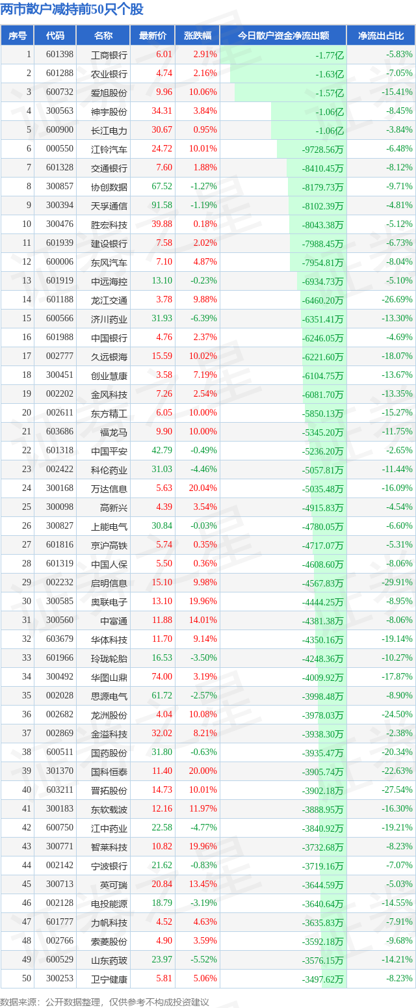Click the 涨跌幅 column header
Image resolution: width=416 pixels, height=1008 pixels.
pos(197,36)
